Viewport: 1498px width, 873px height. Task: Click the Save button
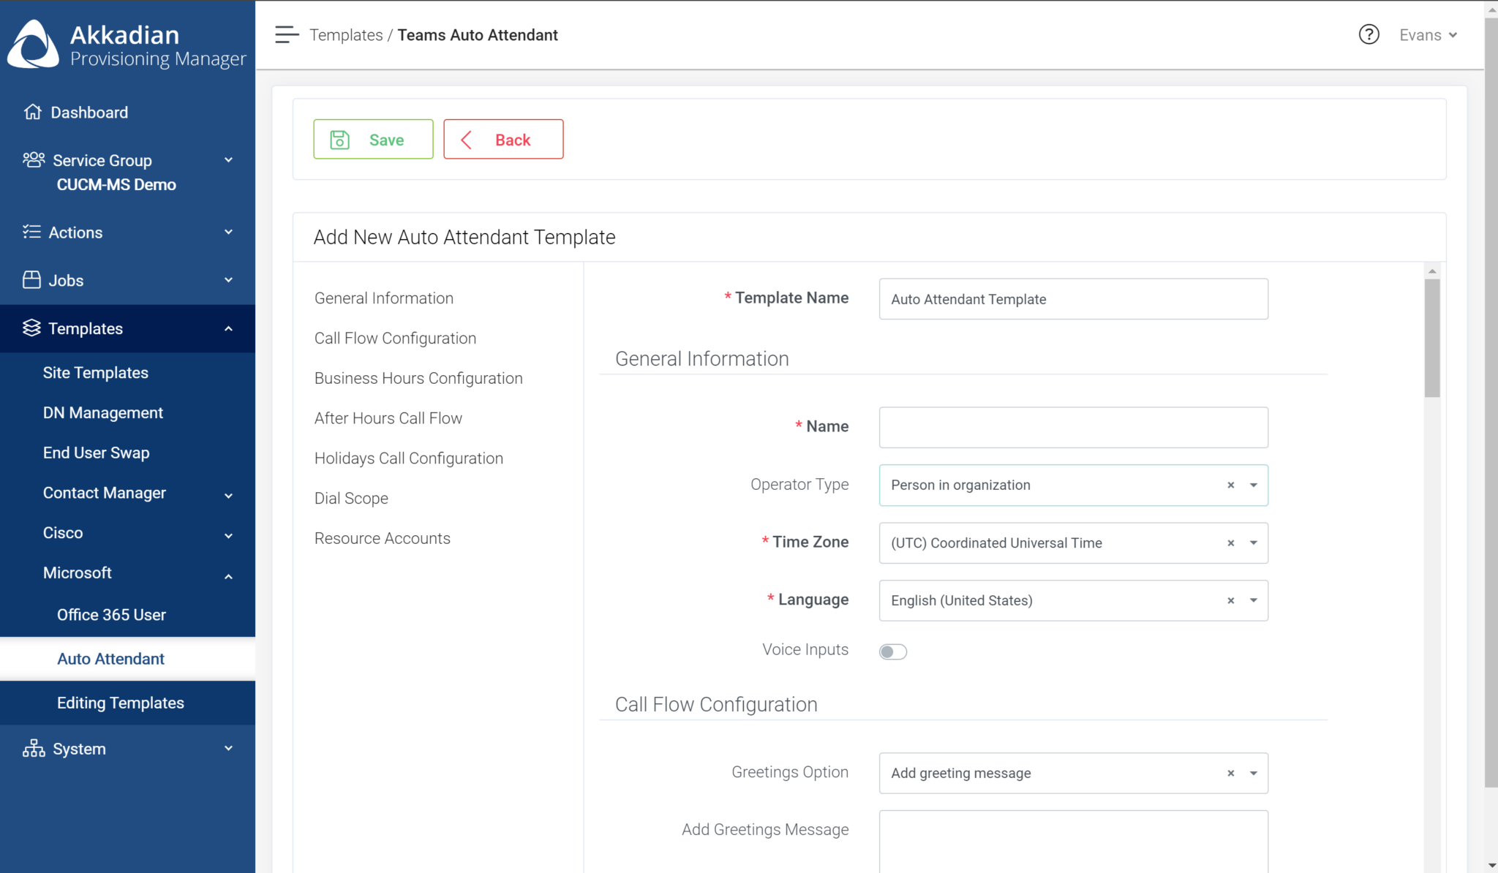pyautogui.click(x=373, y=139)
